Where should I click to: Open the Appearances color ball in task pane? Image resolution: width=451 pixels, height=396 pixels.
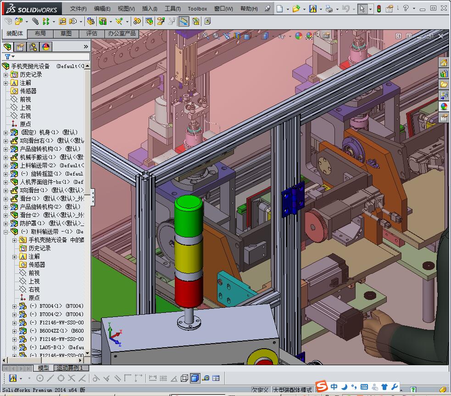[x=444, y=107]
